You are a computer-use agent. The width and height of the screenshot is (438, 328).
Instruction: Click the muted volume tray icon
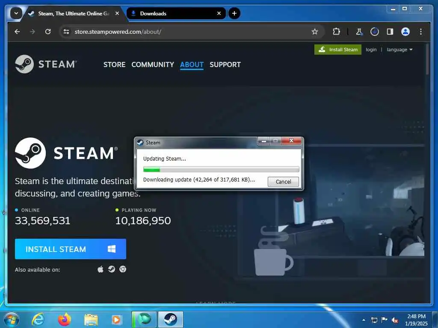click(395, 320)
